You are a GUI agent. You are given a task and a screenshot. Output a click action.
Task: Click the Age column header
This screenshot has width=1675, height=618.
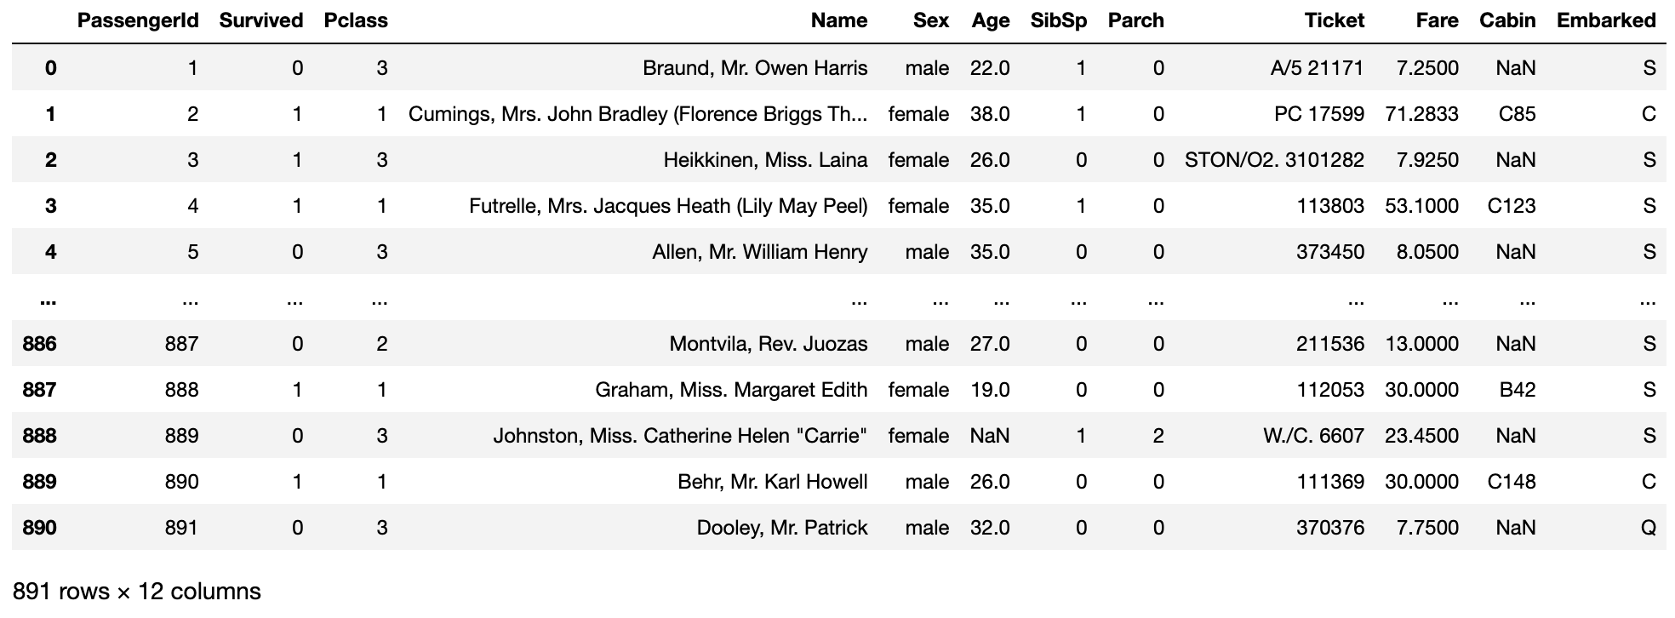(x=990, y=20)
